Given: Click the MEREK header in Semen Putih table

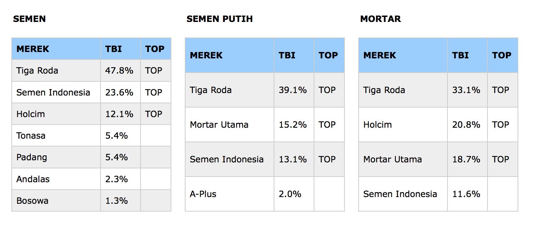Looking at the screenshot, I should (x=206, y=56).
